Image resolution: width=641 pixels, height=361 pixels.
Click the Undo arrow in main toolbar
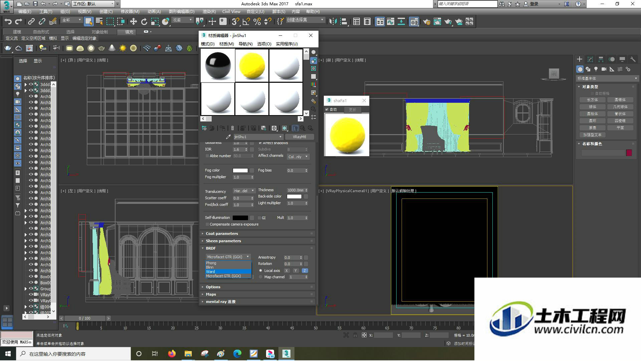tap(8, 22)
